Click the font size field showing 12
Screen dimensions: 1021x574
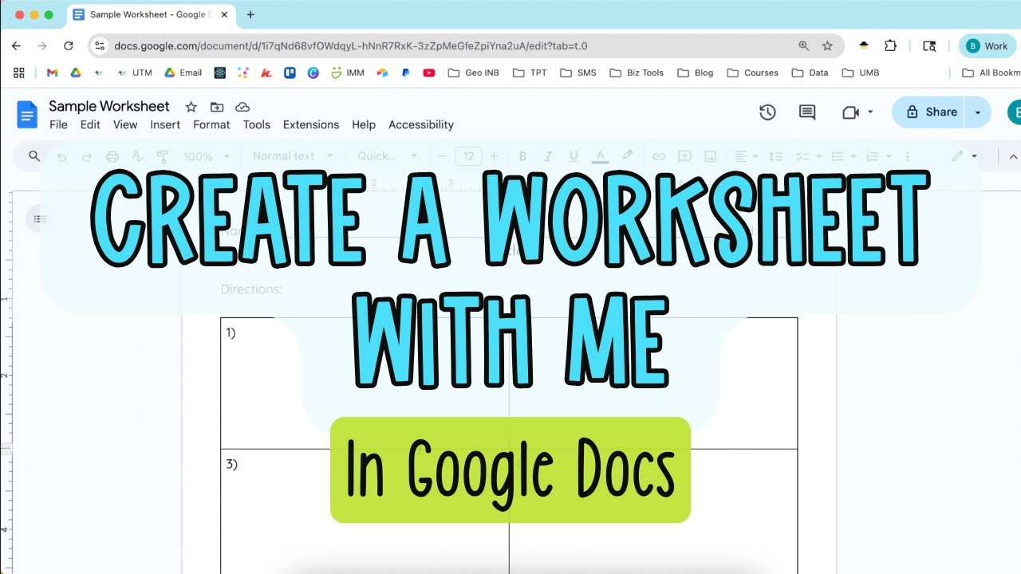pos(468,156)
